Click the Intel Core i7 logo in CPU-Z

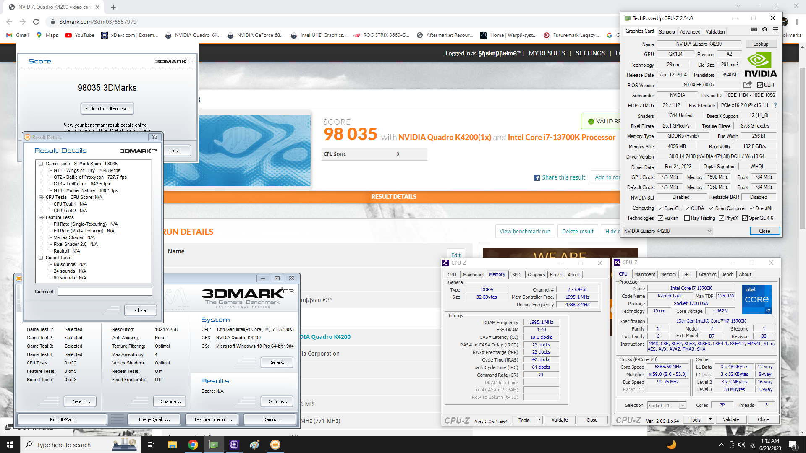[756, 299]
